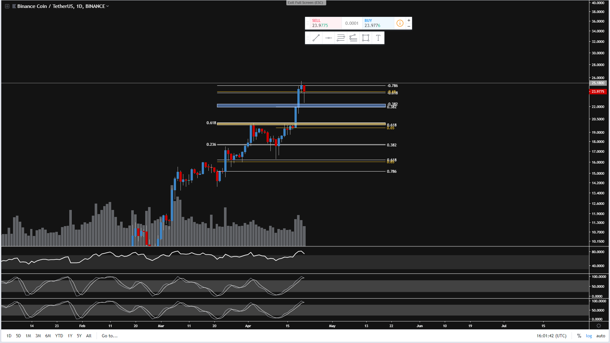Viewport: 610px width, 343px height.
Task: Open the Go to... date dialog
Action: point(110,336)
